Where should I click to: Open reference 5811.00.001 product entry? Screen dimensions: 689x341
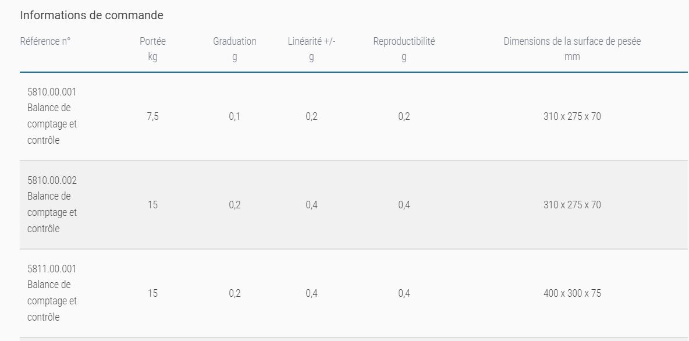coord(52,269)
